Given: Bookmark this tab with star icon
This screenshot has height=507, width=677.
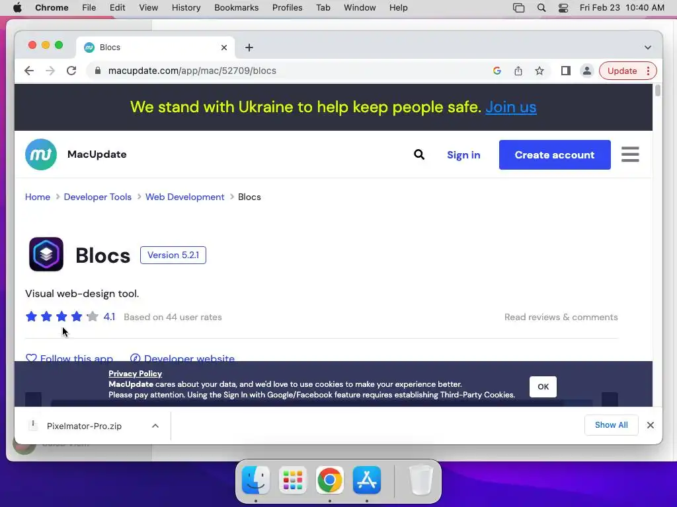Looking at the screenshot, I should [539, 71].
